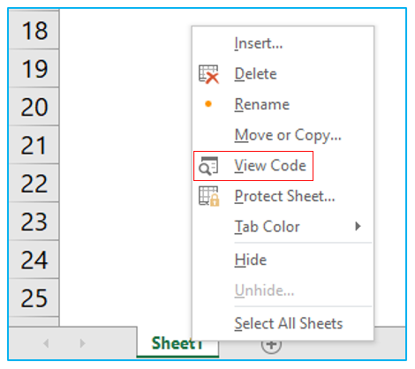Screen dimensions: 415x369
Task: Click the Protect Sheet lock icon
Action: 208,196
